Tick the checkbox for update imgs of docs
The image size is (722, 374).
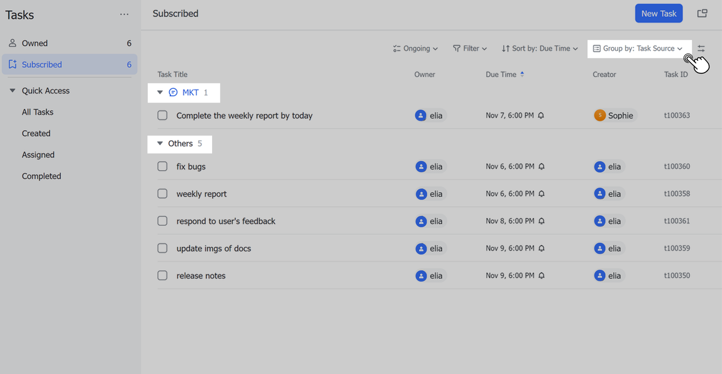[162, 248]
